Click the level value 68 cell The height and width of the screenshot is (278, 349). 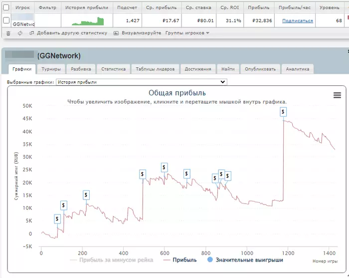pos(330,20)
